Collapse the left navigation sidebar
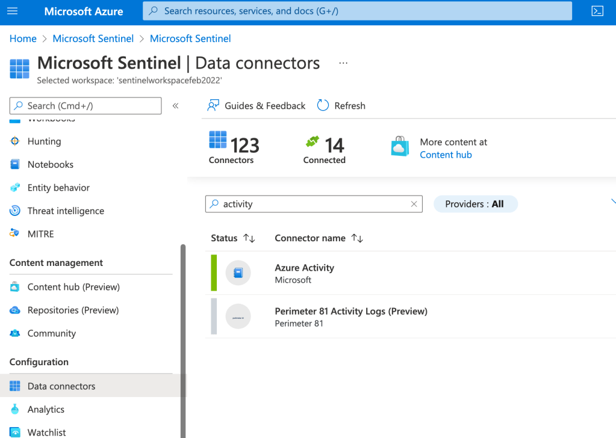Image resolution: width=616 pixels, height=438 pixels. (175, 106)
